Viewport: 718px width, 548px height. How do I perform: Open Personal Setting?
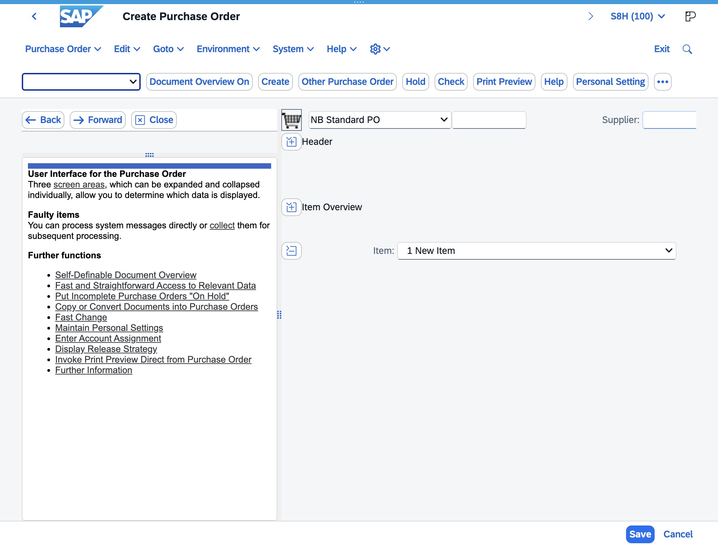point(610,82)
